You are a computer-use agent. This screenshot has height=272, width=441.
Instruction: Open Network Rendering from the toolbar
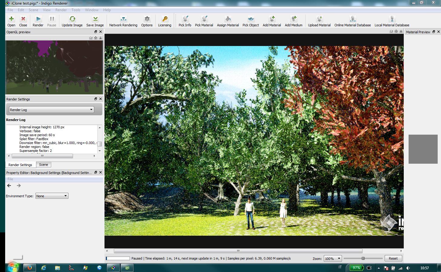tap(123, 19)
